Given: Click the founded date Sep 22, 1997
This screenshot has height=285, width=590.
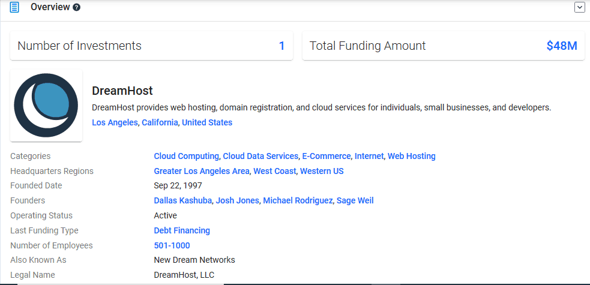Looking at the screenshot, I should click(x=178, y=186).
